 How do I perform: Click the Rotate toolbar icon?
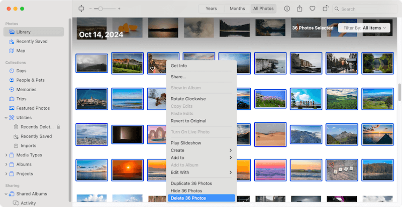[325, 9]
